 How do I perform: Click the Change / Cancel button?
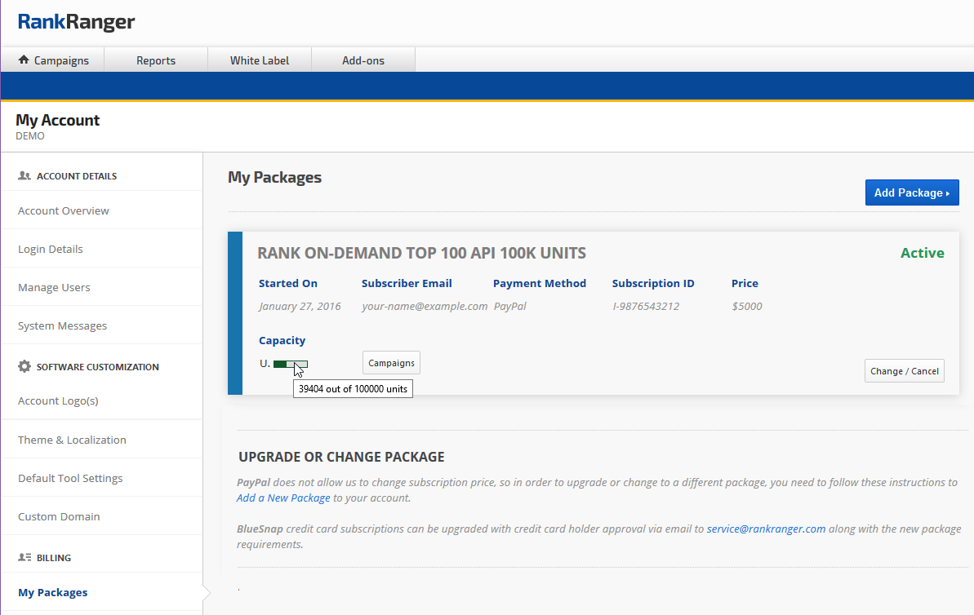[x=904, y=371]
